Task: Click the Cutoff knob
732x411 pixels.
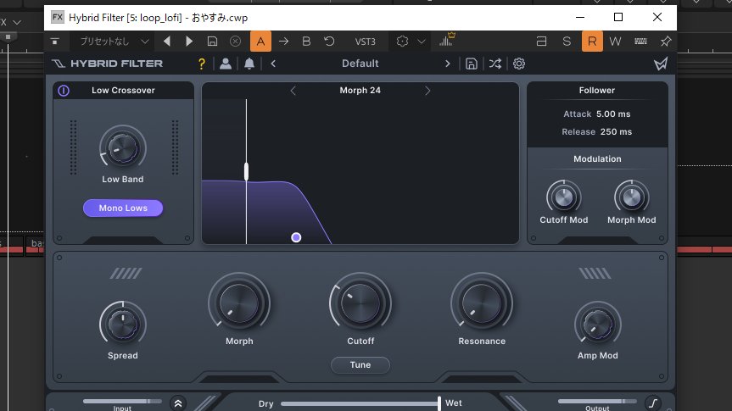Action: 360,303
